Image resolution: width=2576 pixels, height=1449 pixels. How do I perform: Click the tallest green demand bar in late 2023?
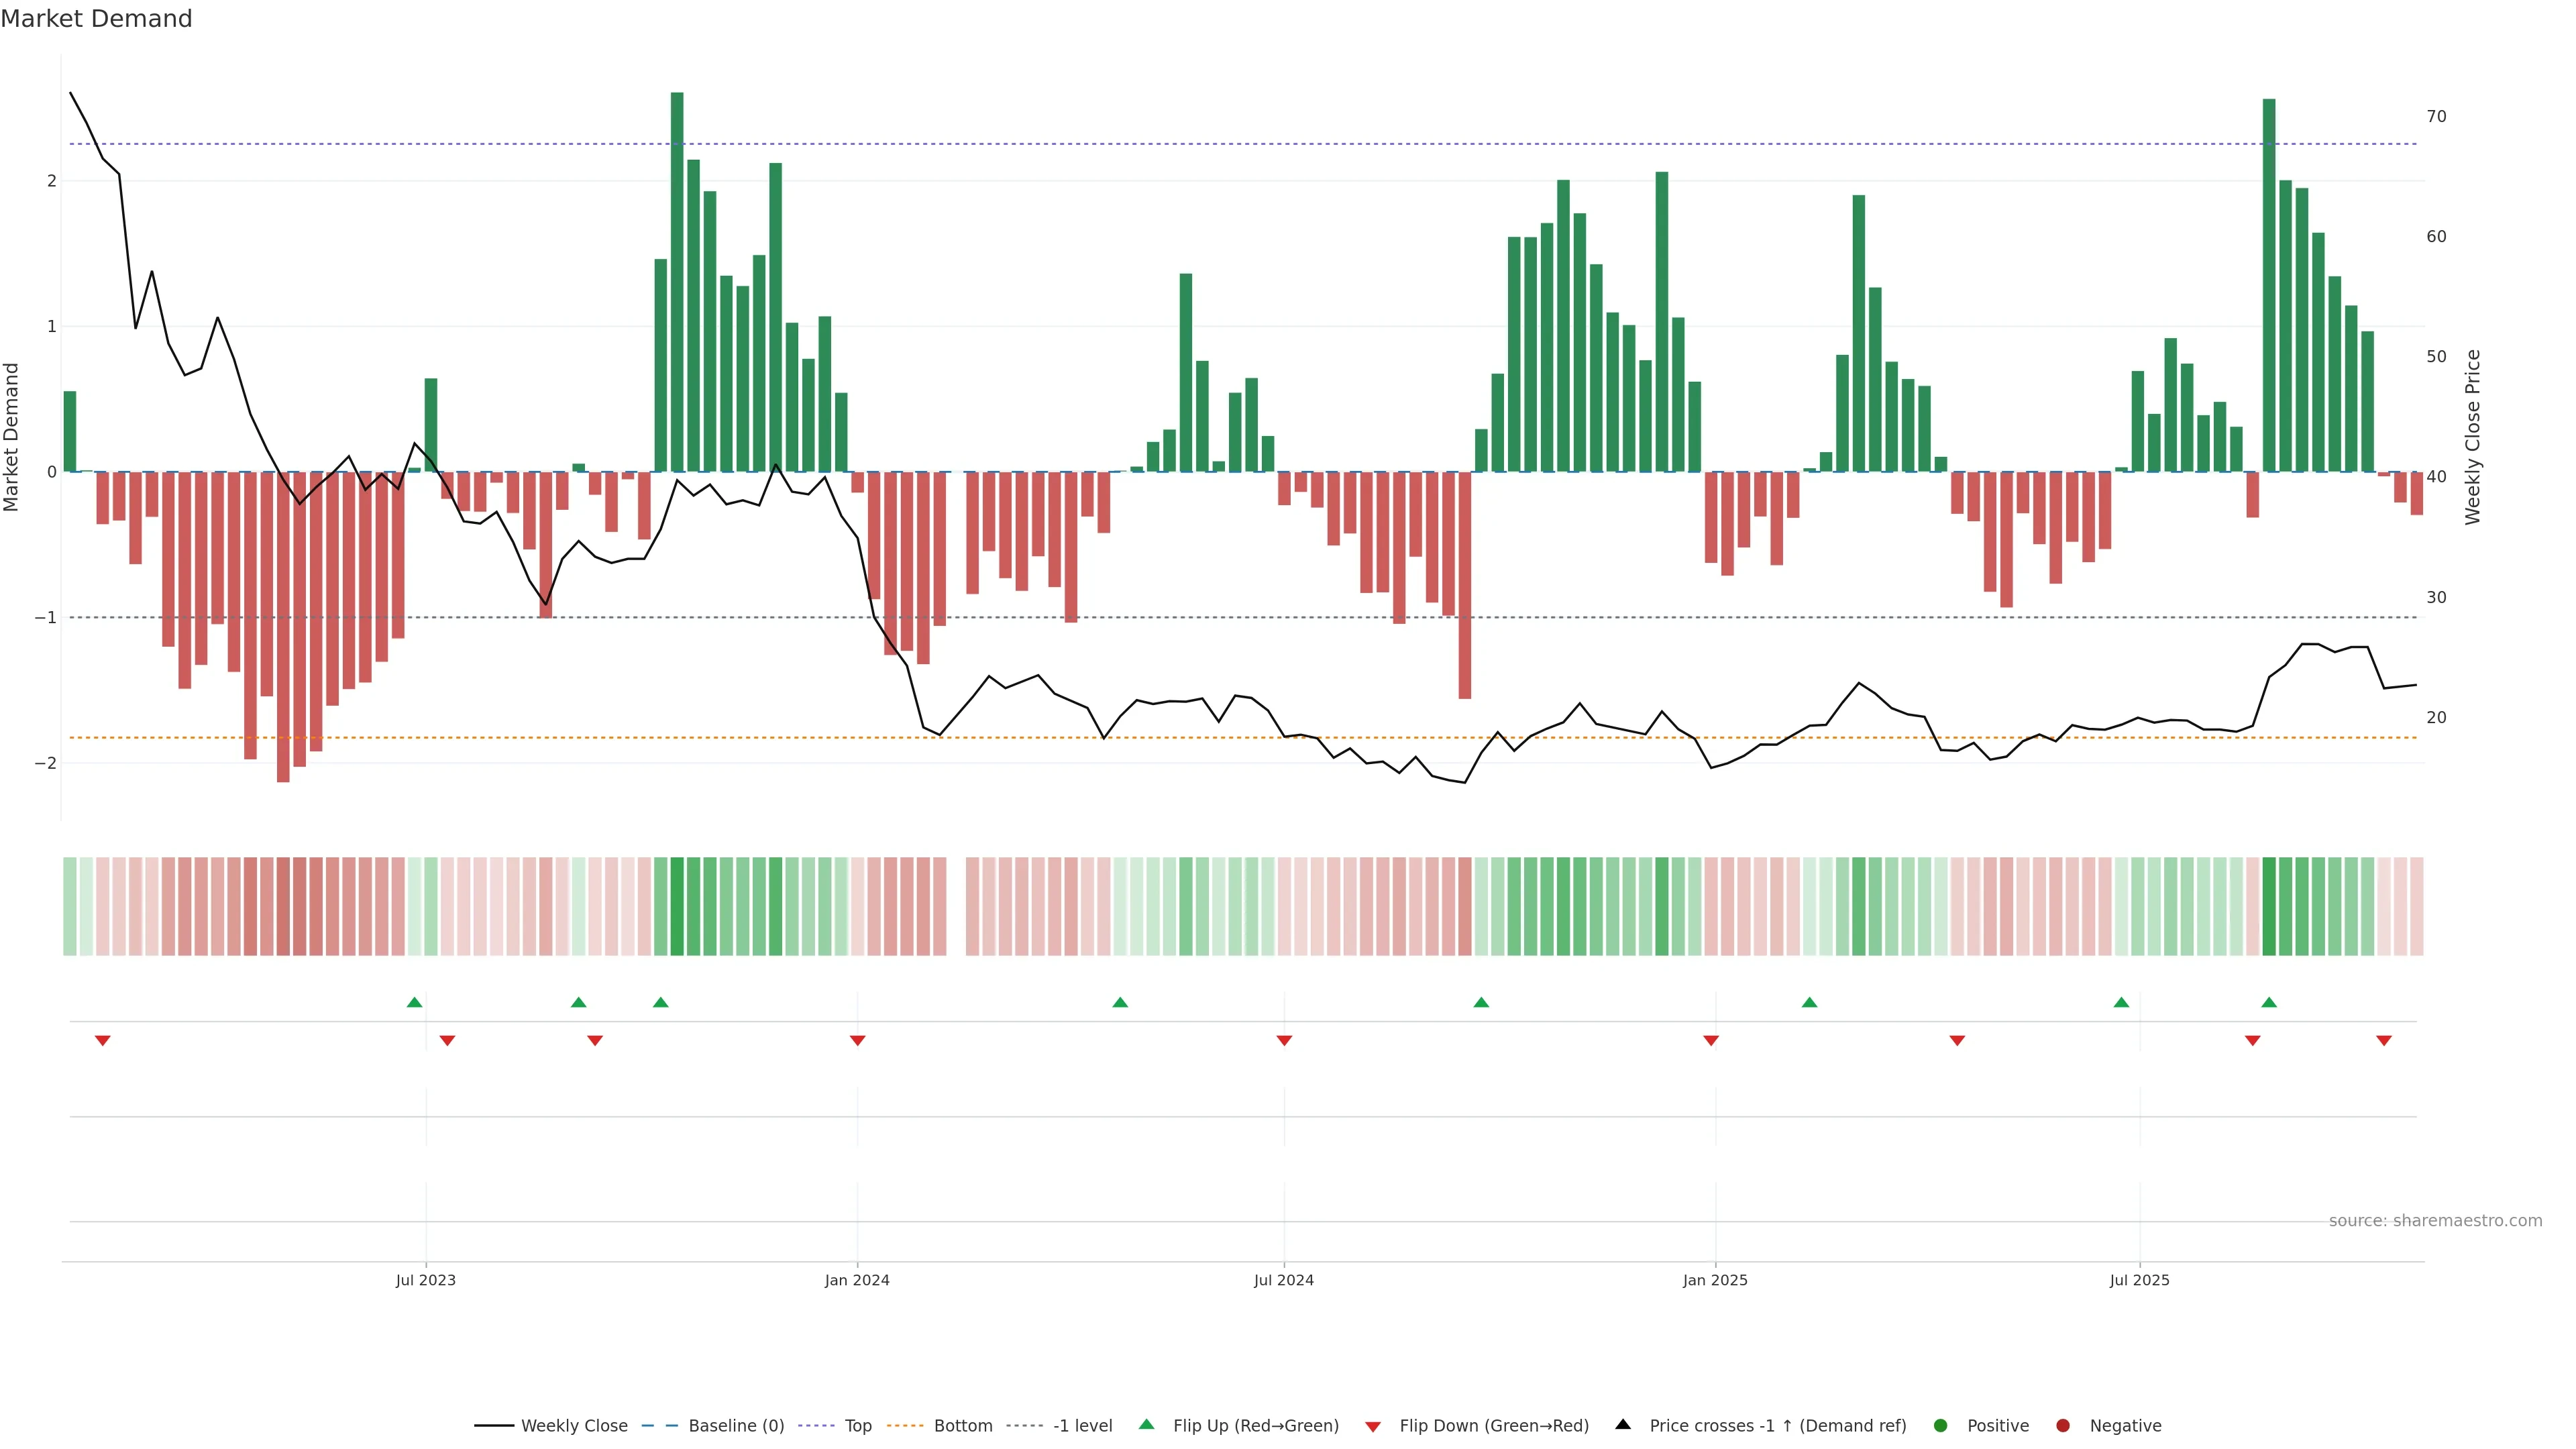tap(677, 280)
